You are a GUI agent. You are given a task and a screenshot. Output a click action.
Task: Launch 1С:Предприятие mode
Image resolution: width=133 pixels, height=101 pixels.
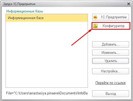point(111,17)
